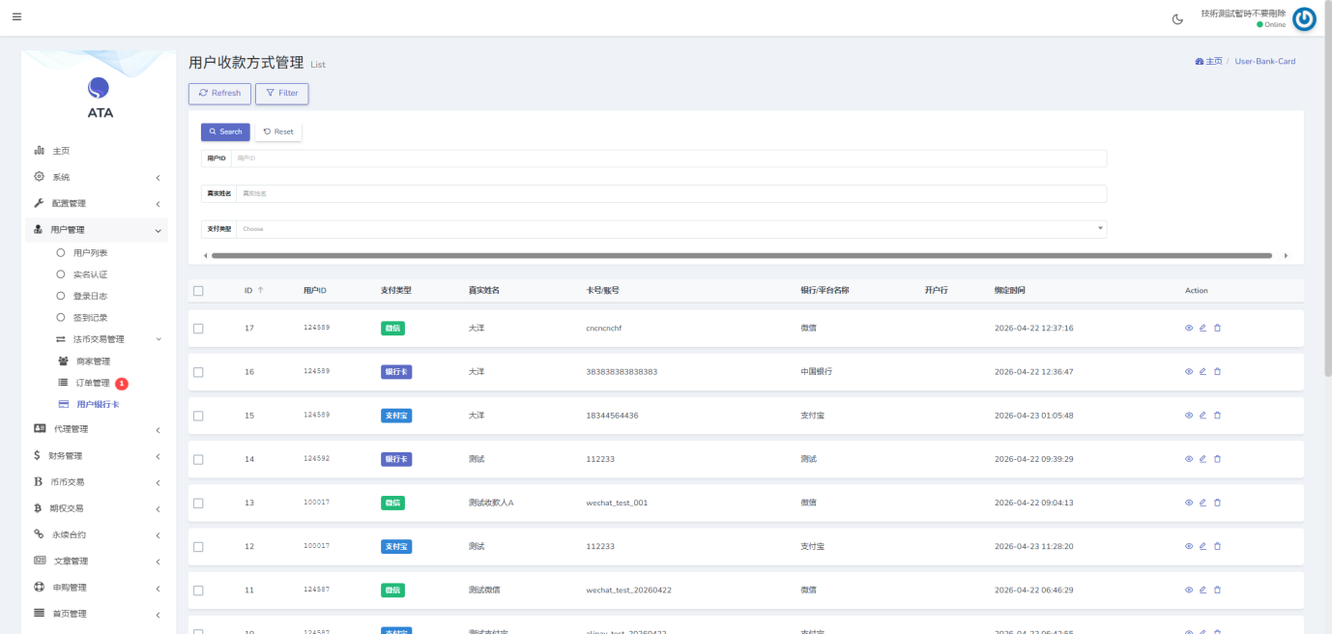1332x634 pixels.
Task: Click the delete trash icon for record ID 15
Action: point(1217,415)
